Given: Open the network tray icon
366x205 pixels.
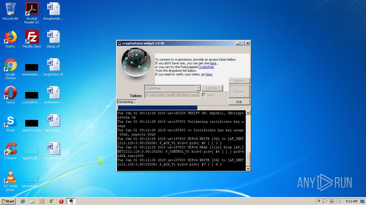Looking at the screenshot, I should 332,201.
